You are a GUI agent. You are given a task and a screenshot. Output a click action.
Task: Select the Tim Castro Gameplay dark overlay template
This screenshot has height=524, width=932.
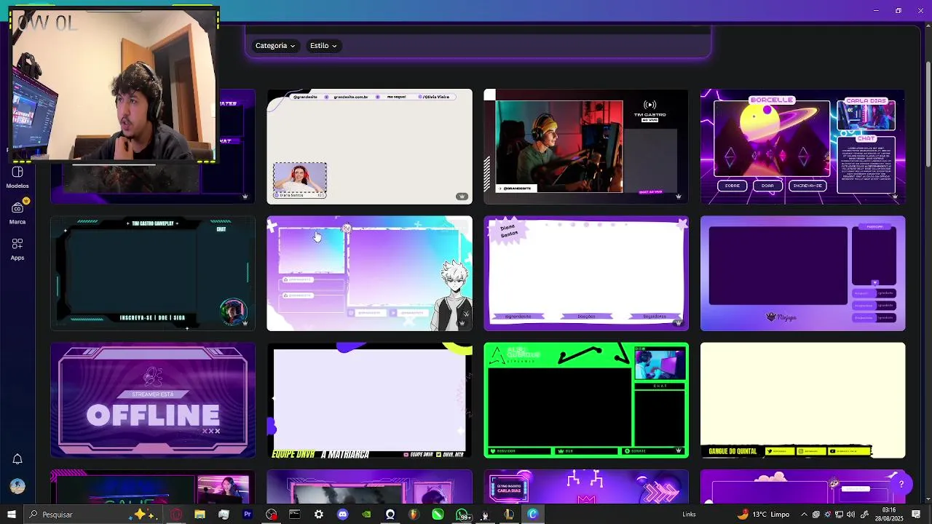(x=153, y=274)
